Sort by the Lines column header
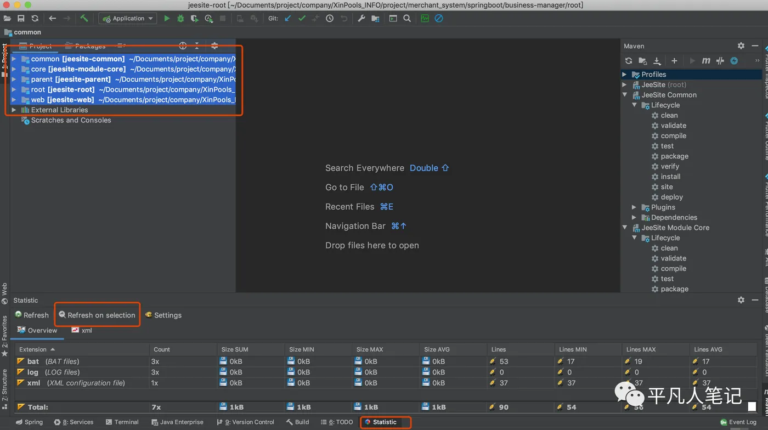768x430 pixels. [520, 349]
